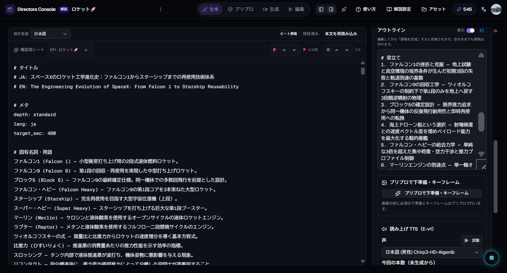This screenshot has height=273, width=507.
Task: Open the Chirp3-HD-Algenib voice dropdown
Action: tap(432, 252)
